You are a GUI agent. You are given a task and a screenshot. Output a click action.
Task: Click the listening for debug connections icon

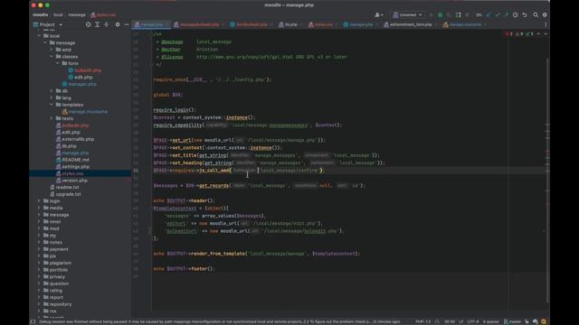click(x=459, y=14)
